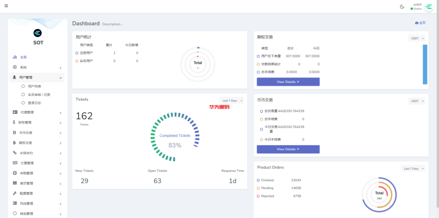The width and height of the screenshot is (439, 218).
Task: Click Product Orders Total donut chart
Action: point(379,195)
